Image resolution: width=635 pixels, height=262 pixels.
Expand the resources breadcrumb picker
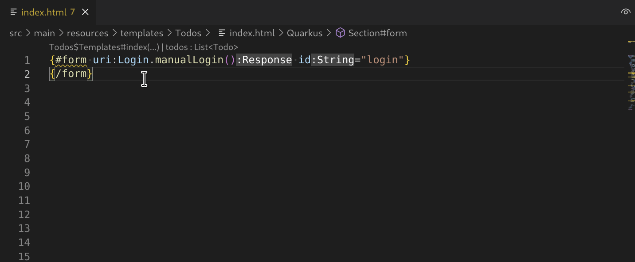click(x=87, y=33)
